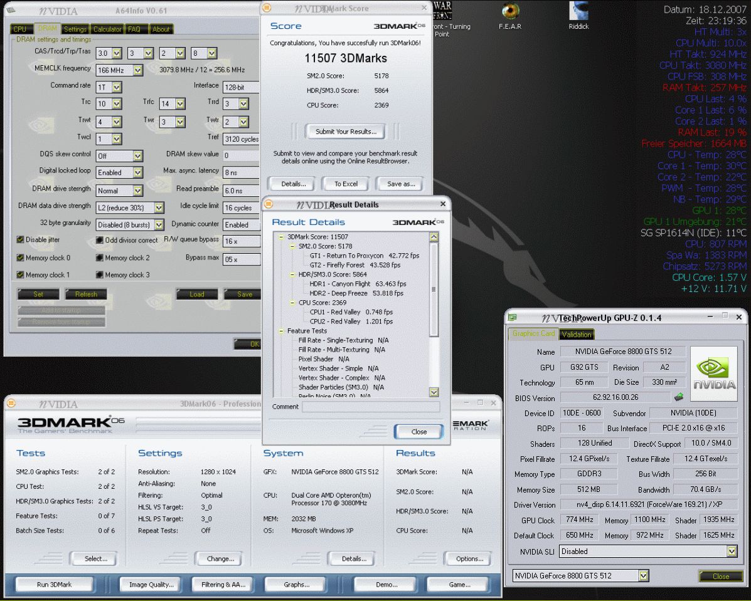The width and height of the screenshot is (751, 601).
Task: Click the GPU-Z BIOS save chip icon
Action: 679,397
